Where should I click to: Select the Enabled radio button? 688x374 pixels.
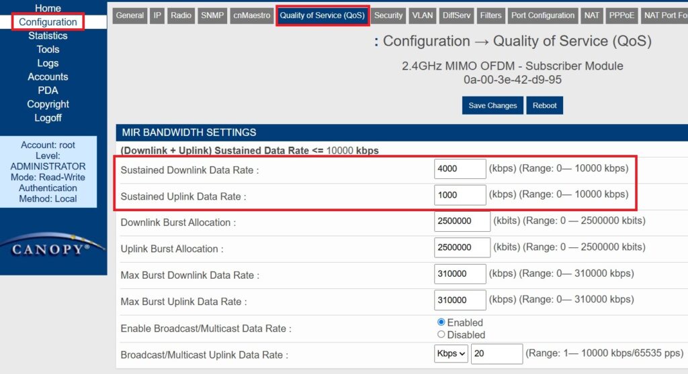[x=441, y=322]
